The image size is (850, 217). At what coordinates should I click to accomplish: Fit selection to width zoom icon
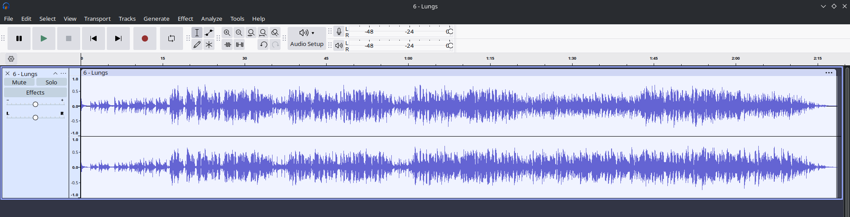click(251, 33)
